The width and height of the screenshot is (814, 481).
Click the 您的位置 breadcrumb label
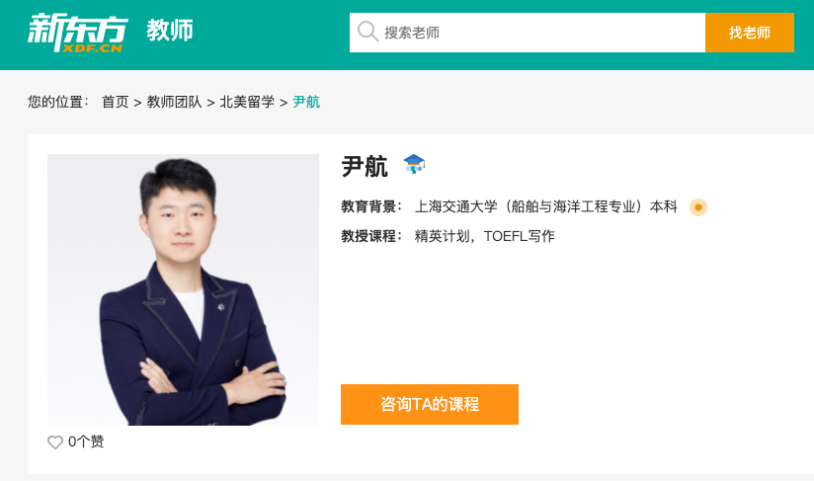[x=58, y=102]
